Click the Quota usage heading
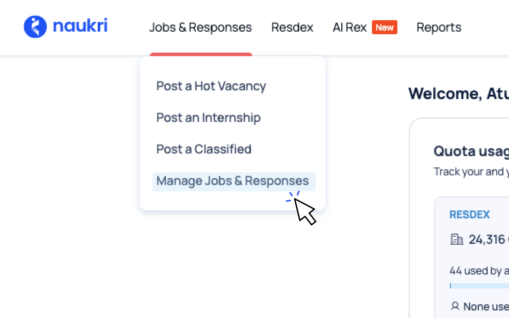The width and height of the screenshot is (509, 318). pyautogui.click(x=471, y=151)
